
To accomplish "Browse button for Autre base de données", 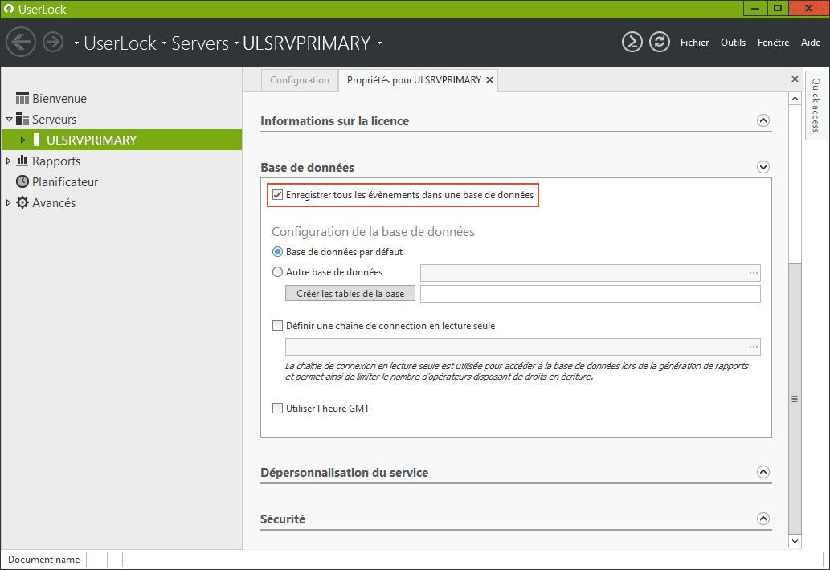I will 753,273.
